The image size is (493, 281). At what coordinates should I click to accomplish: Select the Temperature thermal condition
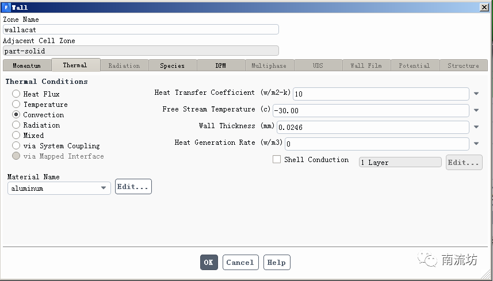coord(16,105)
